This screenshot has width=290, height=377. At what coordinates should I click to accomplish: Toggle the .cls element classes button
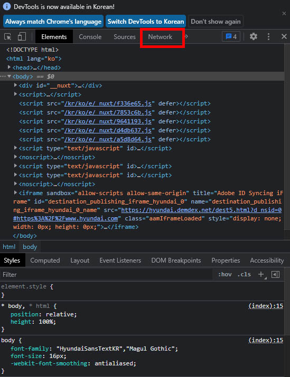point(244,274)
